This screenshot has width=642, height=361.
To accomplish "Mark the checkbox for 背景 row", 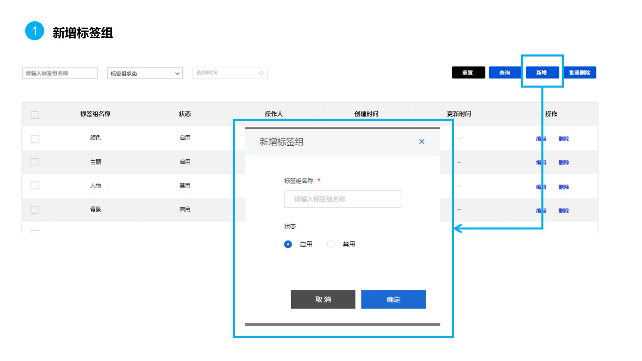I will (34, 210).
